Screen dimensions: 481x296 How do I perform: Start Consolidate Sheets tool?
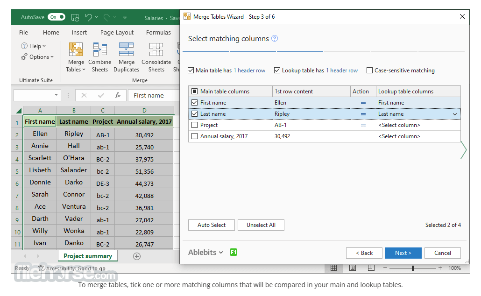pyautogui.click(x=156, y=57)
